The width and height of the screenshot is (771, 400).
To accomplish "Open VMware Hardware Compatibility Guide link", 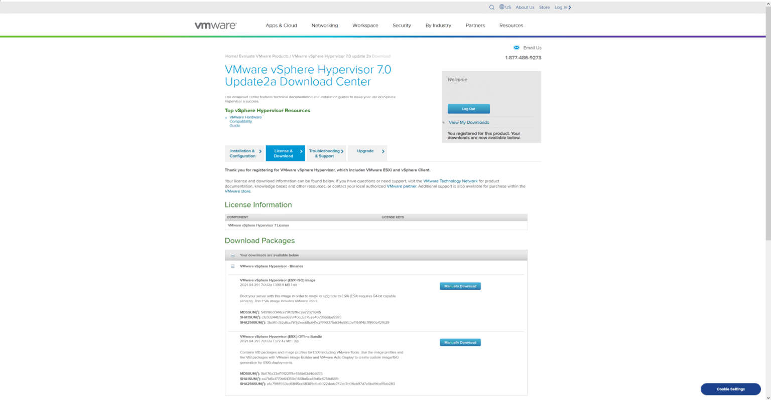I will [245, 121].
